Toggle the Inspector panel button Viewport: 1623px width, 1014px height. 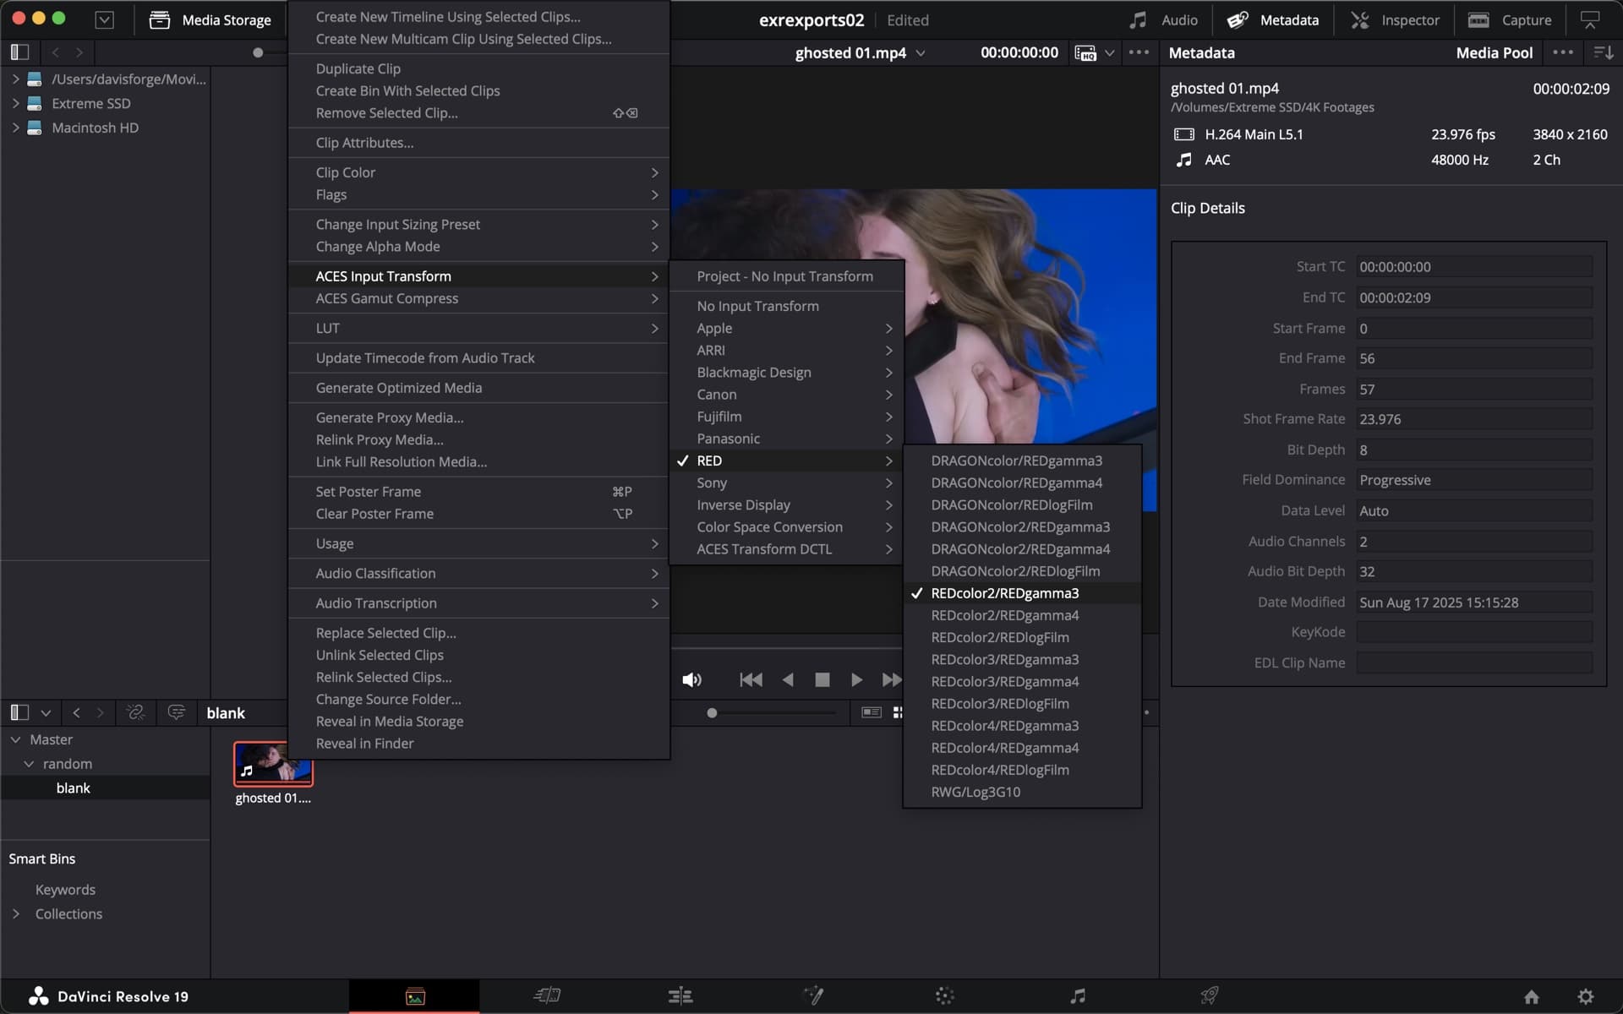point(1395,20)
